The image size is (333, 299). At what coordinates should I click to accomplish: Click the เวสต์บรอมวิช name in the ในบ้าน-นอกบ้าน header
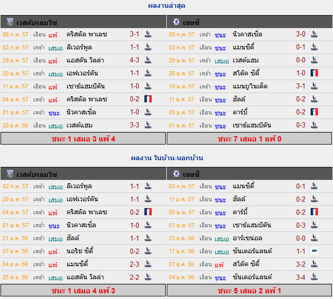[x=37, y=175]
